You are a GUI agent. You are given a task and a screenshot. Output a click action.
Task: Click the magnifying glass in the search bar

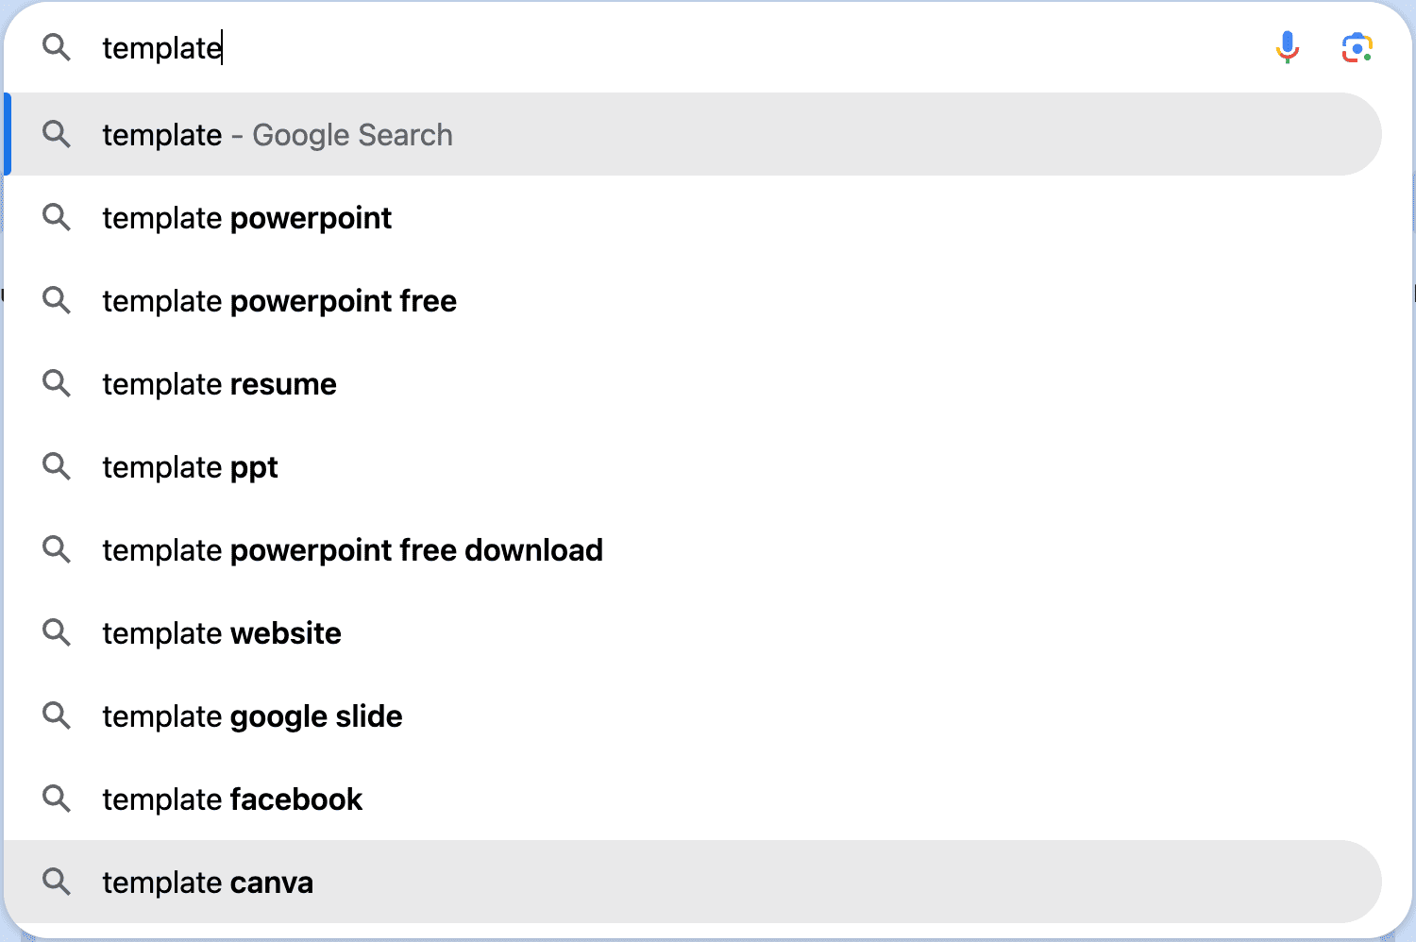tap(56, 47)
